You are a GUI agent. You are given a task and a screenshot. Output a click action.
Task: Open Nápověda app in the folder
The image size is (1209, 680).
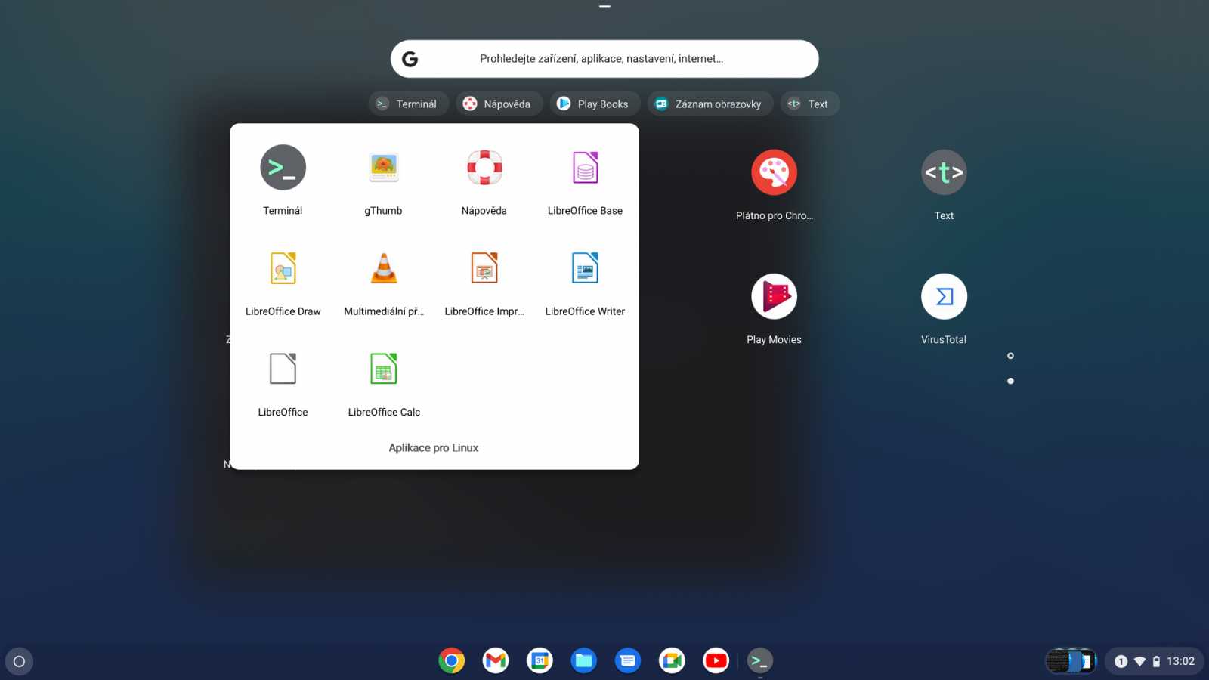tap(484, 168)
